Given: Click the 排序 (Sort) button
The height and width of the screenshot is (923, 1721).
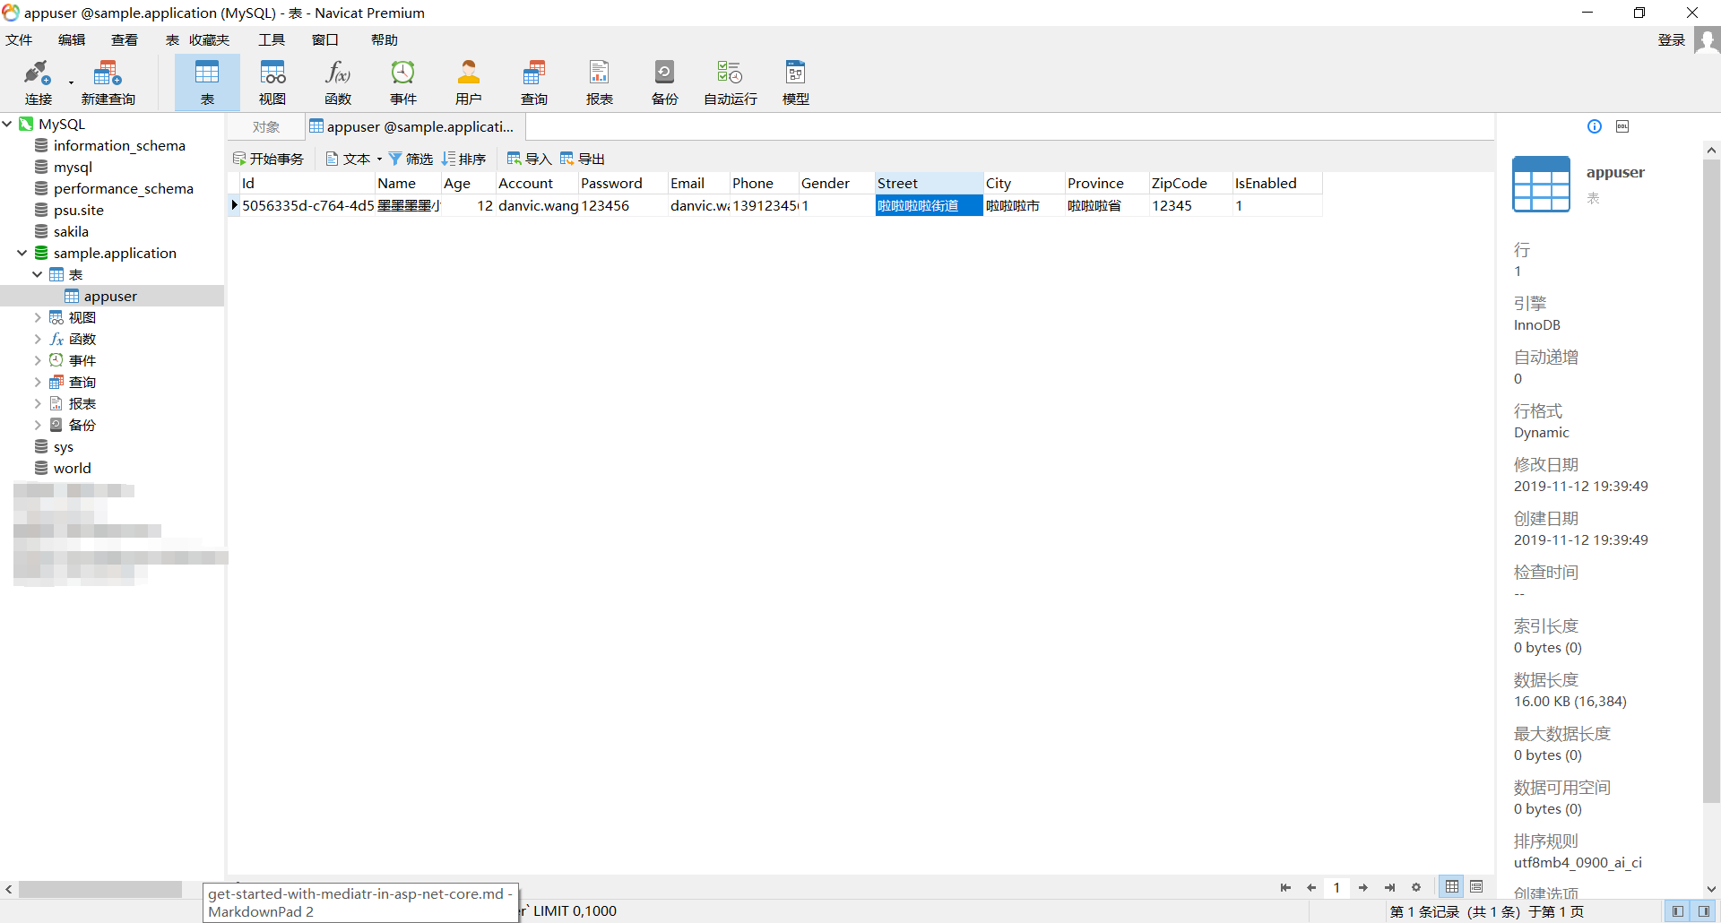Looking at the screenshot, I should 463,159.
